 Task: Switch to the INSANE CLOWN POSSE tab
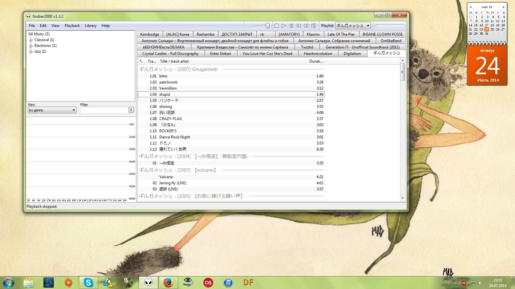click(x=382, y=34)
